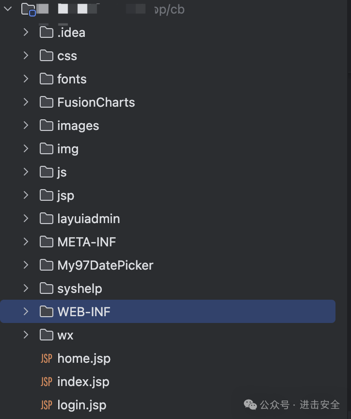Select the img folder label
The height and width of the screenshot is (419, 351).
[68, 149]
